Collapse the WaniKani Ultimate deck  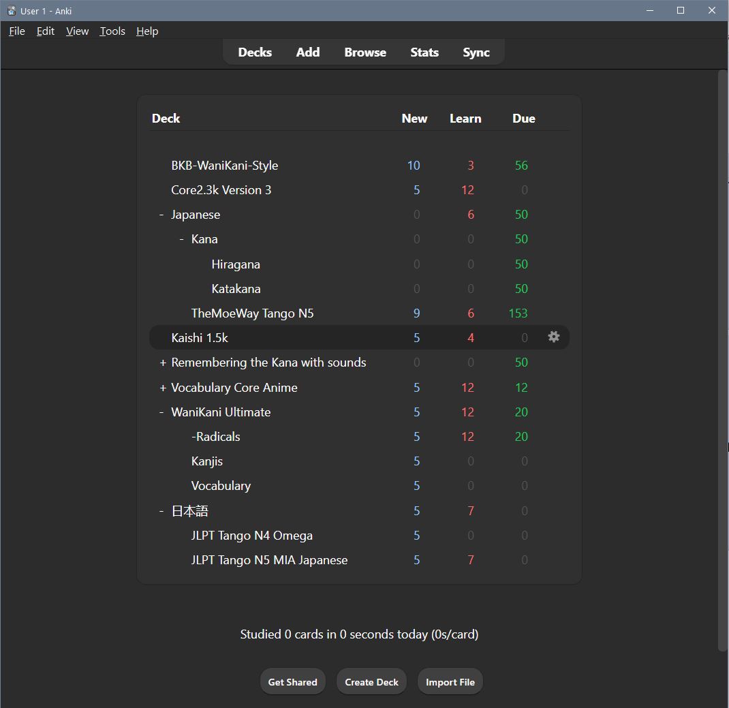click(161, 412)
